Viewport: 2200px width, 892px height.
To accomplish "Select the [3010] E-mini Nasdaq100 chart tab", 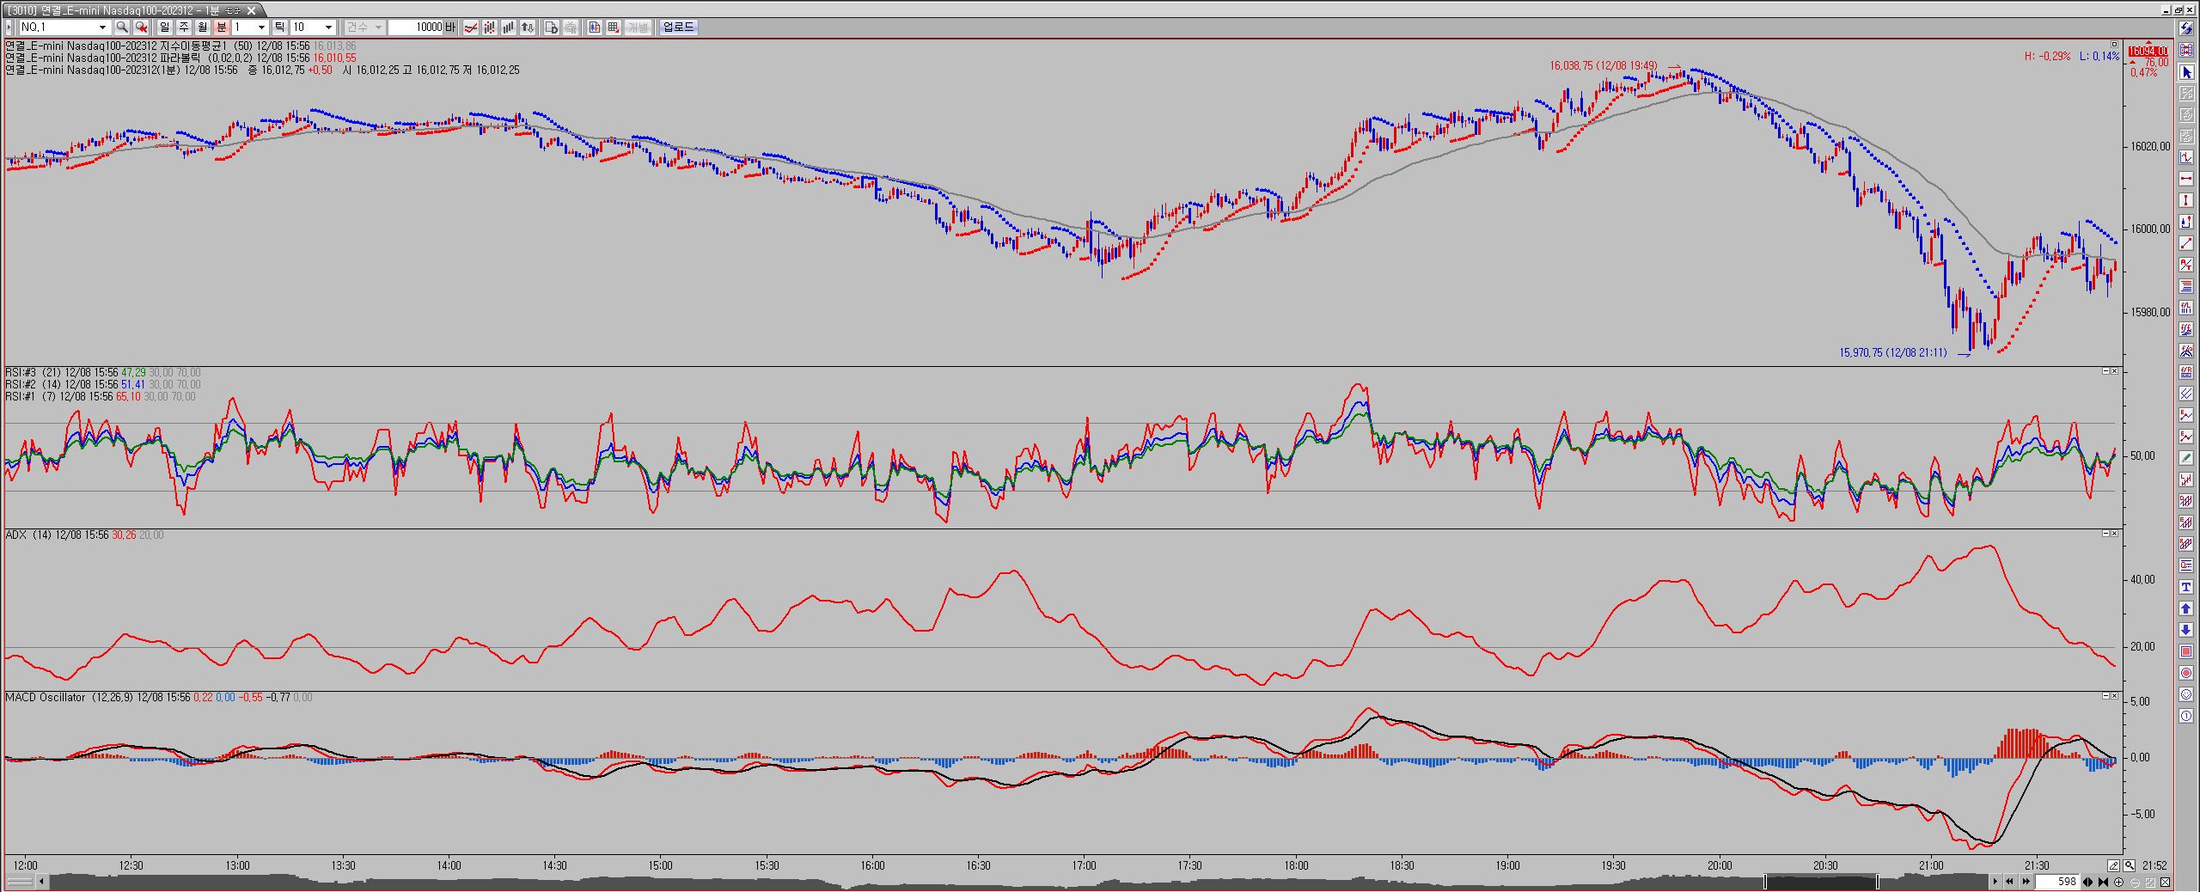I will (x=129, y=10).
